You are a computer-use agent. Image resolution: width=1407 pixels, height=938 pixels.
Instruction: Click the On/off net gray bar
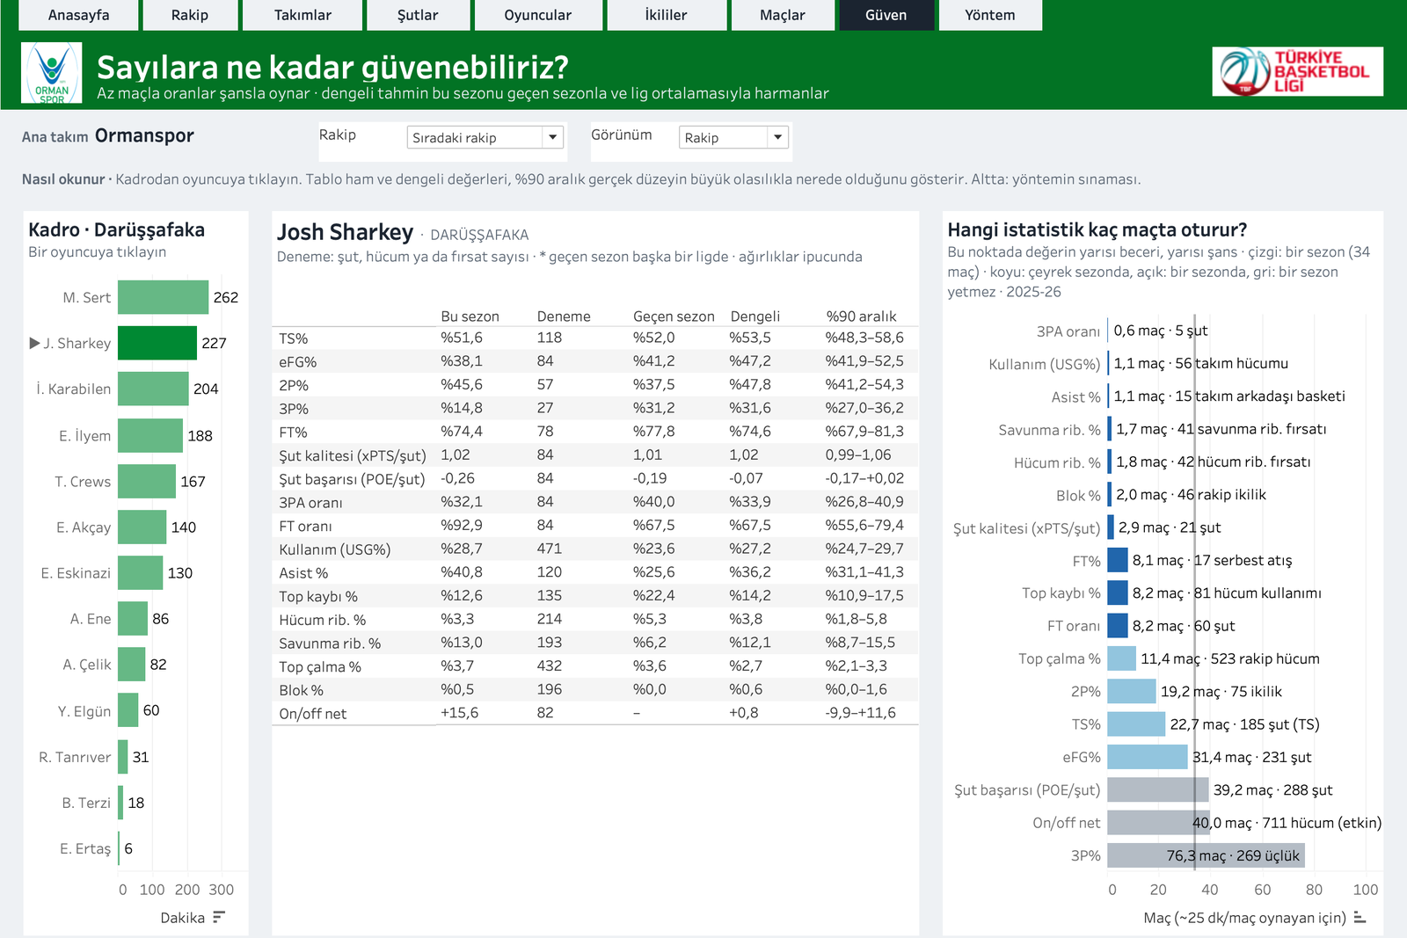pos(1159,823)
